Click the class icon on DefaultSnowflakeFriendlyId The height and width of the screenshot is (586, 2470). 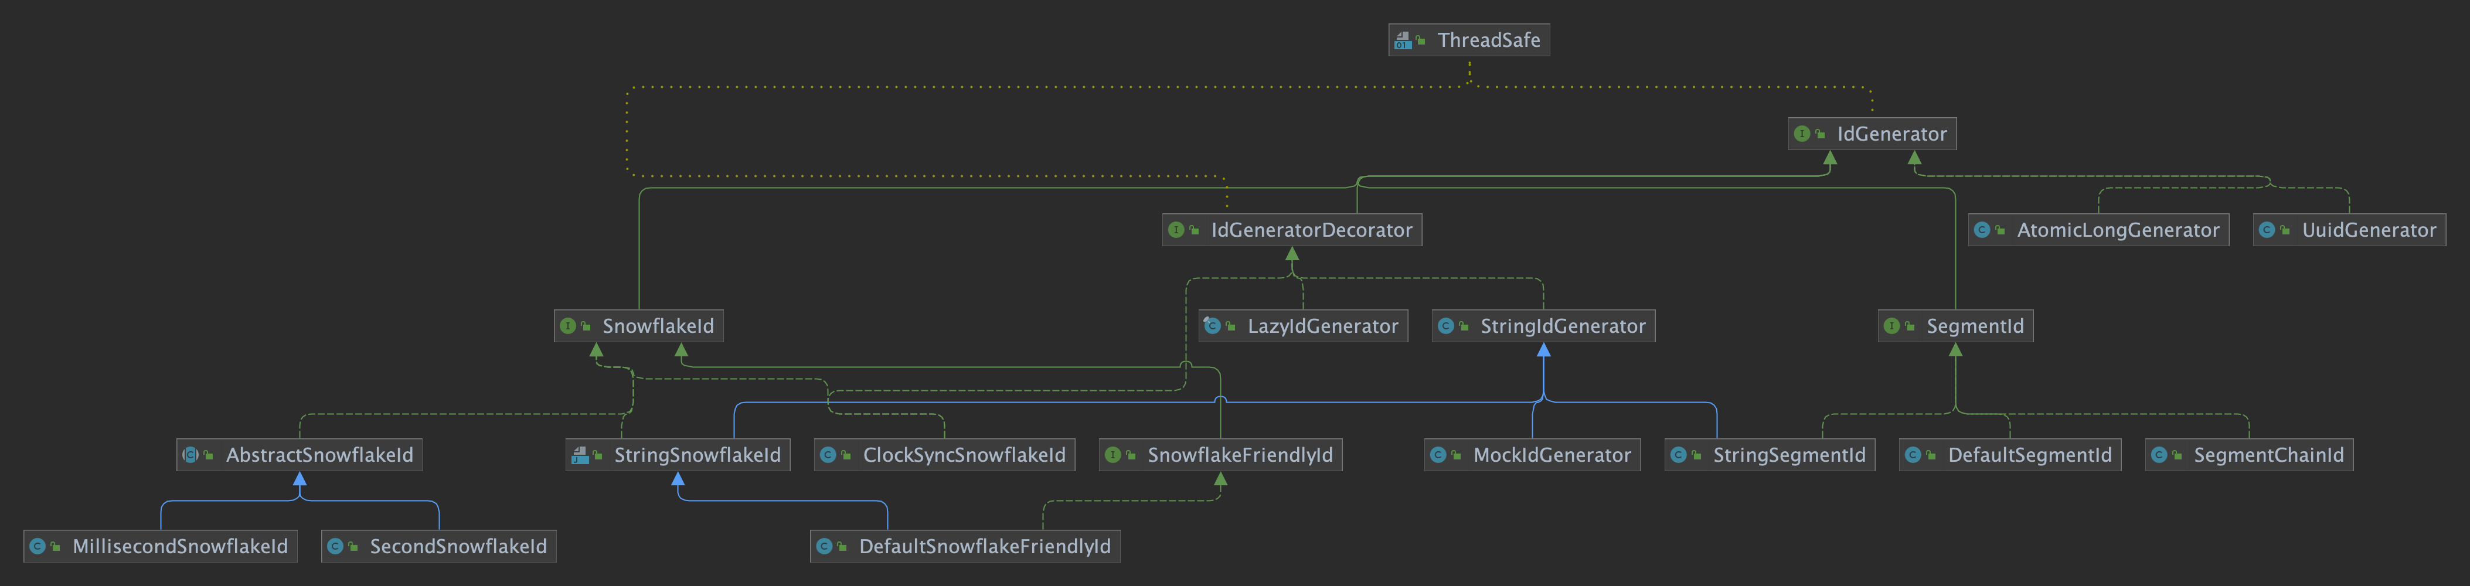(824, 547)
